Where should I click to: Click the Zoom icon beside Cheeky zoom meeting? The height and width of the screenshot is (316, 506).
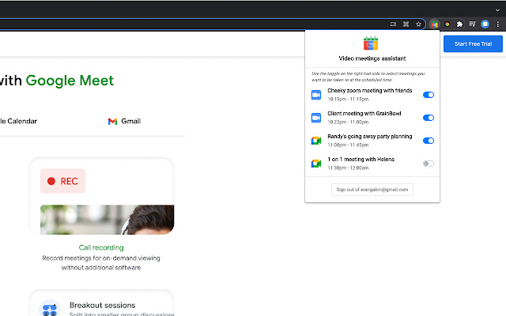click(x=316, y=95)
